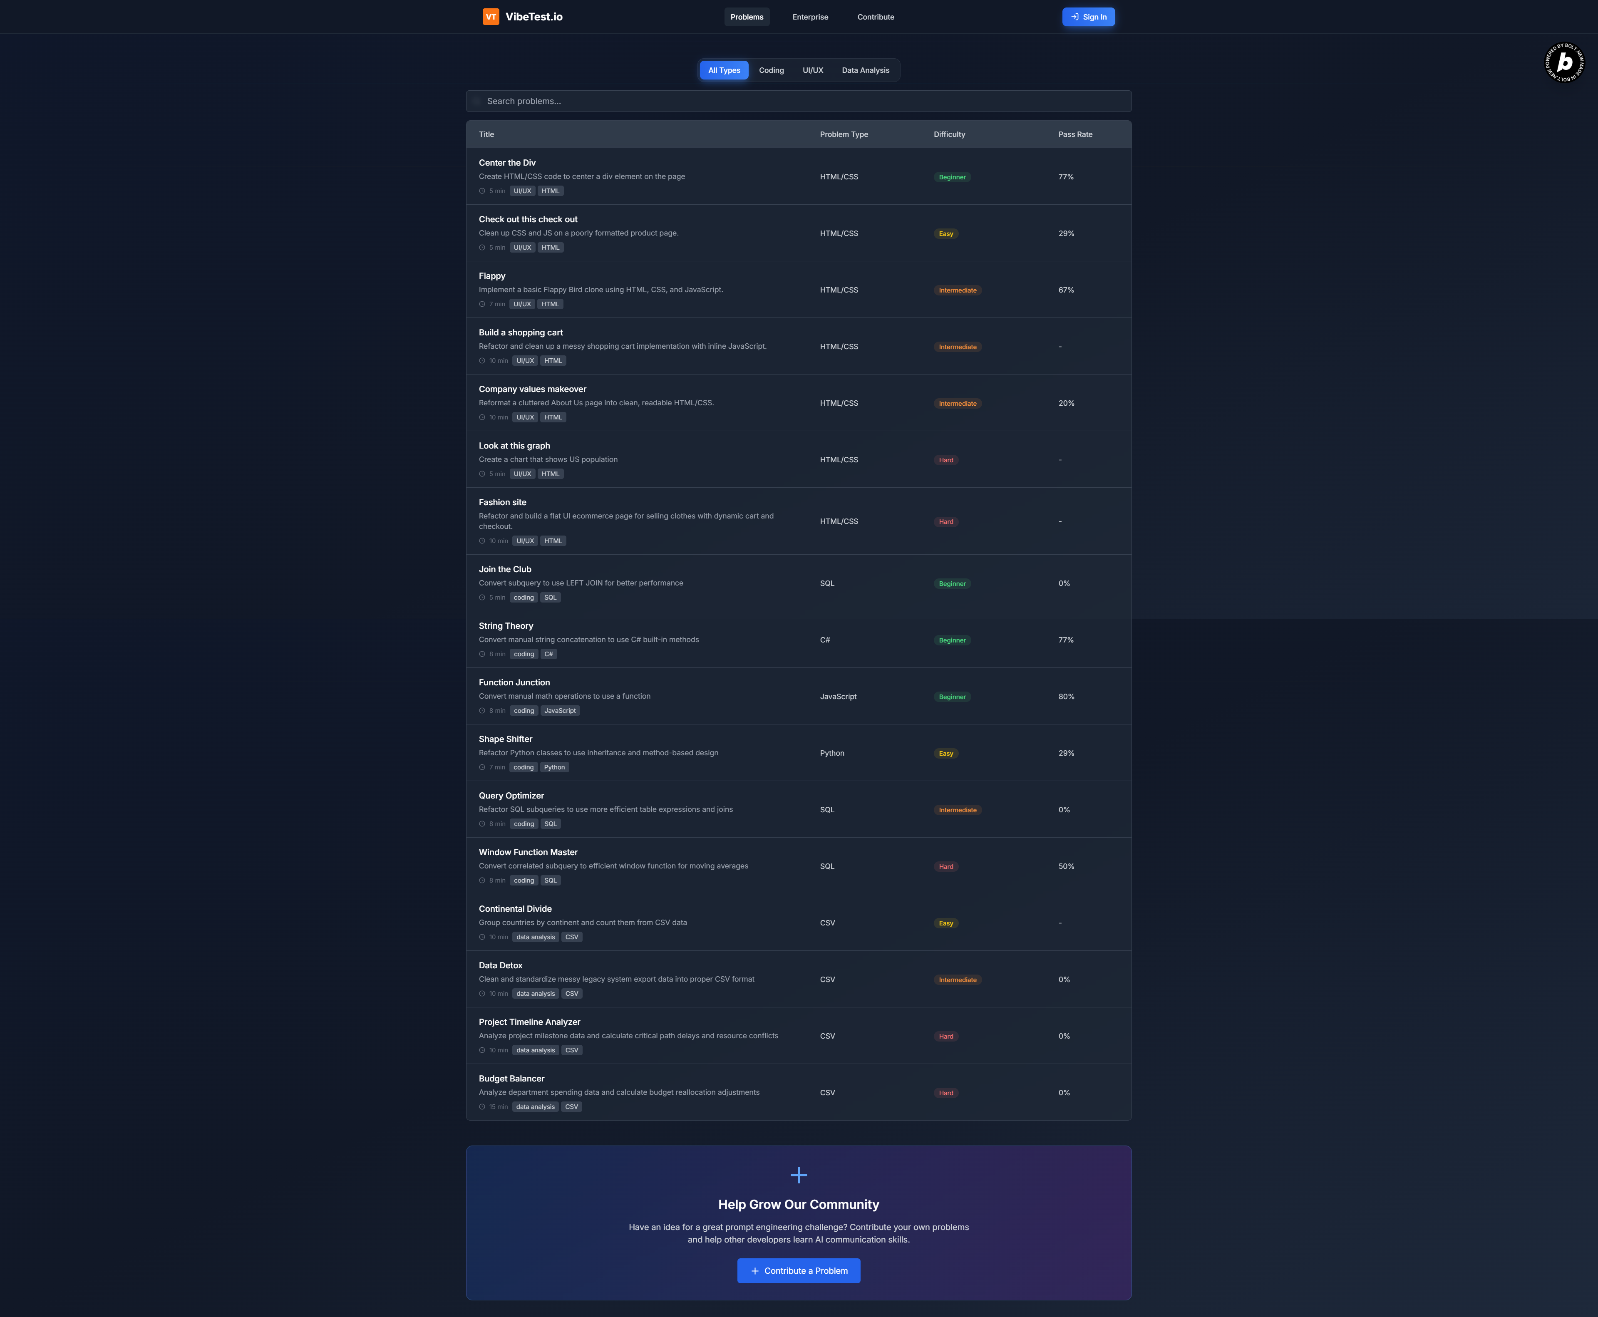This screenshot has height=1317, width=1598.
Task: Go to the Contribute nav page
Action: (x=875, y=17)
